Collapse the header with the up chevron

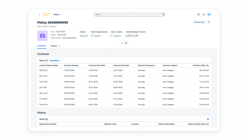click(122, 43)
